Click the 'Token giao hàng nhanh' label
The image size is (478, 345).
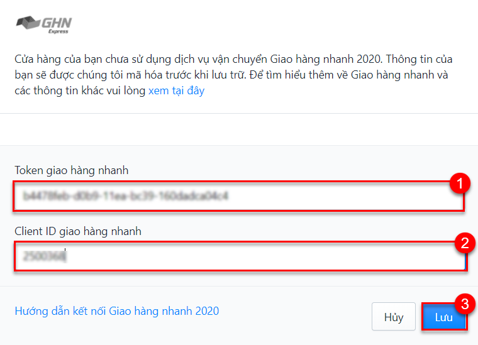(71, 170)
